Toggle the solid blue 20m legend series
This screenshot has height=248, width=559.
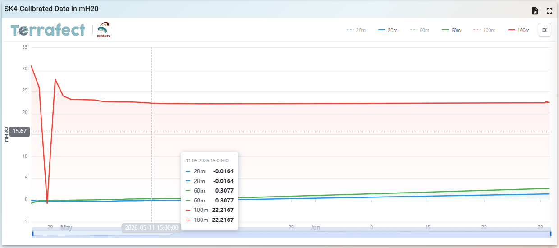point(388,30)
